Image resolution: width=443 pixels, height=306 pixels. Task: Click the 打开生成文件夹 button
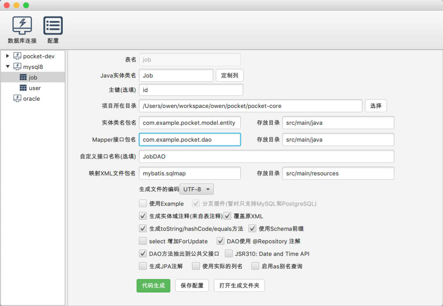(x=239, y=286)
